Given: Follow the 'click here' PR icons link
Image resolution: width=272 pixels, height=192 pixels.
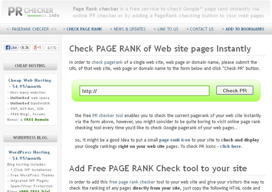Looking at the screenshot, I should pyautogui.click(x=230, y=146).
